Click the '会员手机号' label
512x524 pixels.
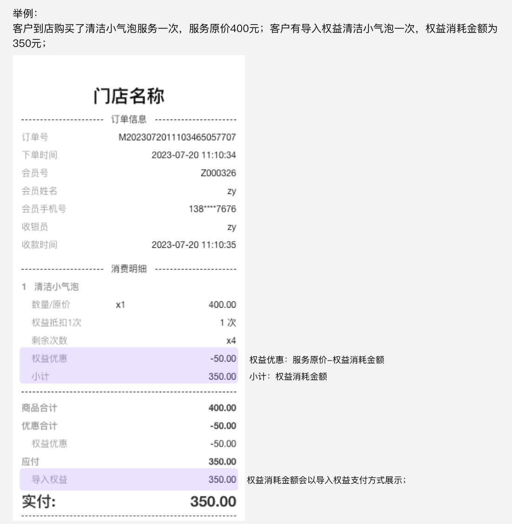[x=44, y=209]
